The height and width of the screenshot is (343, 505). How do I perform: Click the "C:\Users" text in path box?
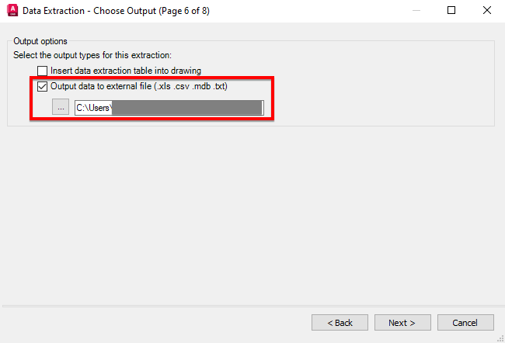[x=93, y=108]
